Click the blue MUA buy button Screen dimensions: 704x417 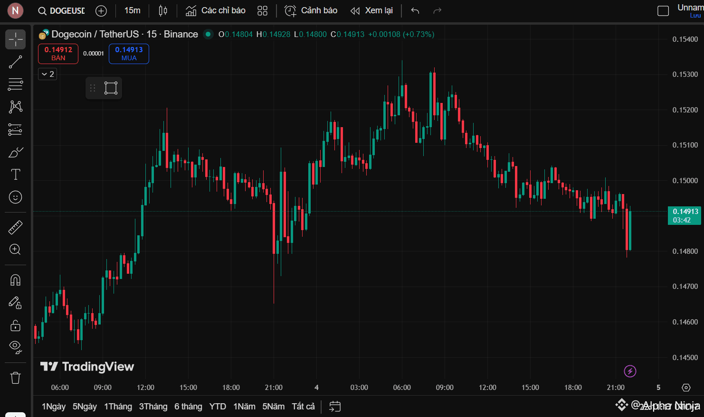coord(129,54)
